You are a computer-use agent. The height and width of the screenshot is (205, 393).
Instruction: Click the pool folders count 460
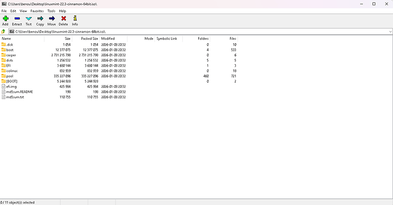(206, 76)
